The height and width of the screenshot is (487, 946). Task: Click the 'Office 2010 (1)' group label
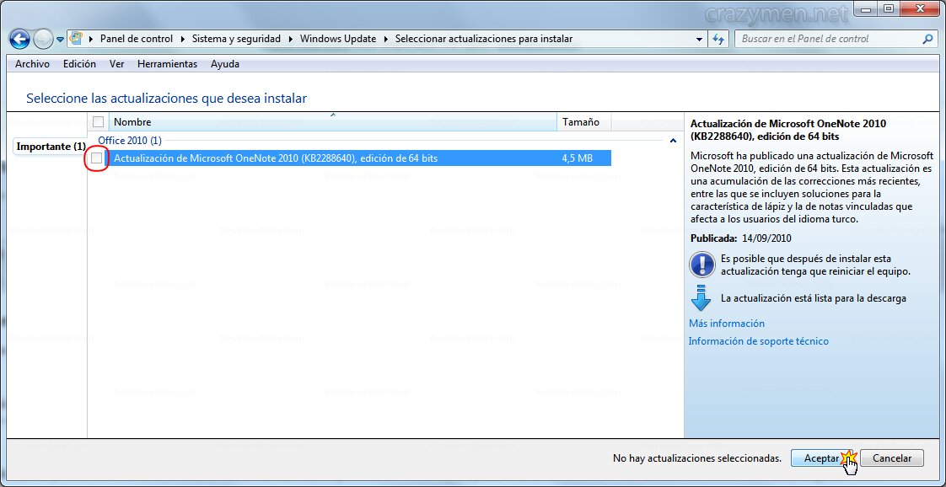pyautogui.click(x=130, y=141)
